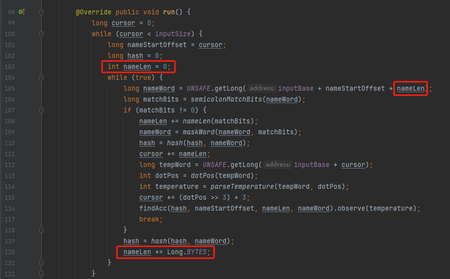Click the address: parameter hint on line 105
Viewport: 450px width, 279px height.
[x=262, y=88]
